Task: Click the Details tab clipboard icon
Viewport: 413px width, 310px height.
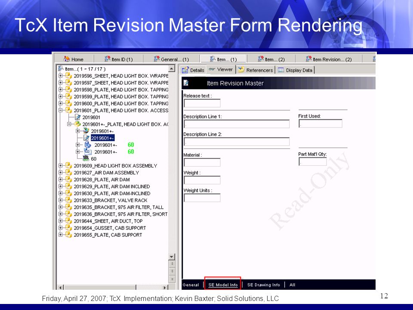Action: (x=185, y=70)
